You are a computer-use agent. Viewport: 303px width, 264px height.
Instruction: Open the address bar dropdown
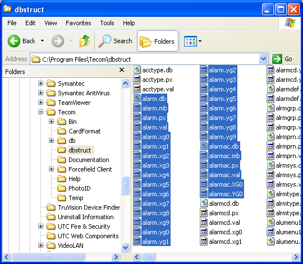(263, 59)
